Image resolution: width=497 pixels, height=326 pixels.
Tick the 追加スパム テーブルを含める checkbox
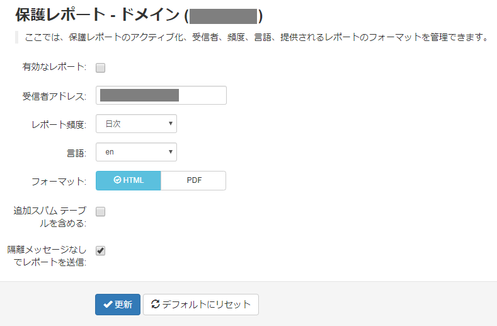(101, 211)
